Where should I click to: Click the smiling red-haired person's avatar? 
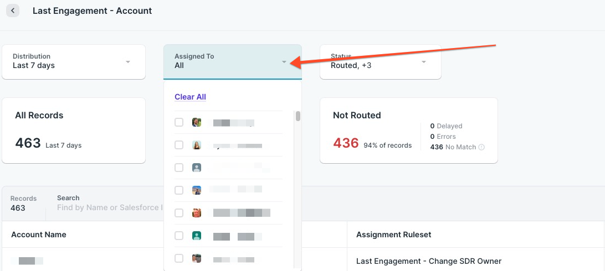click(196, 213)
